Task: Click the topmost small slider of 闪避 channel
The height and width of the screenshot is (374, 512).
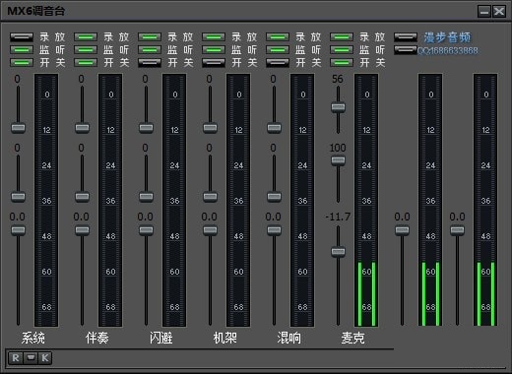Action: point(146,128)
